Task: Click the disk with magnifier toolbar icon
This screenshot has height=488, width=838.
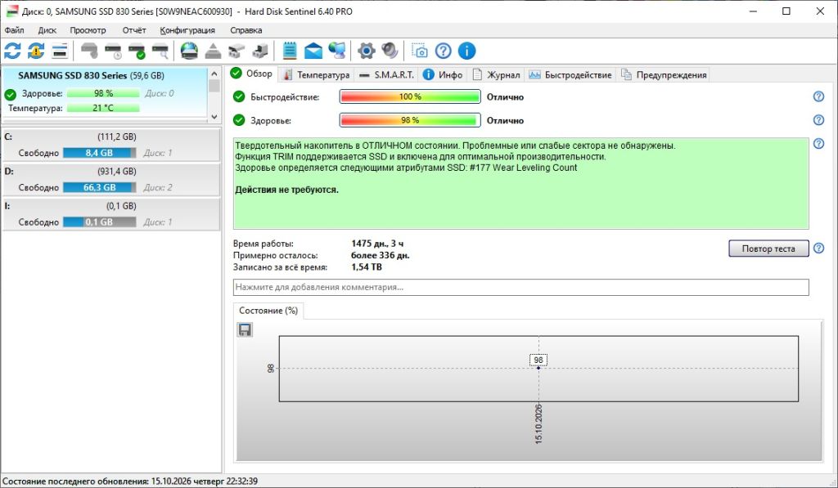Action: (x=160, y=51)
